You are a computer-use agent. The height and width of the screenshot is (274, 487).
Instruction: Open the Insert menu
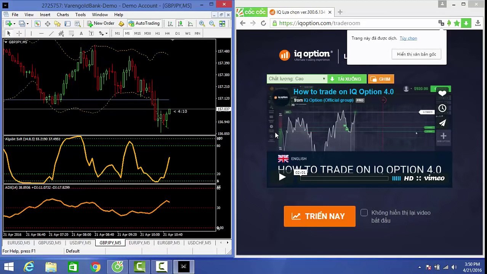45,14
